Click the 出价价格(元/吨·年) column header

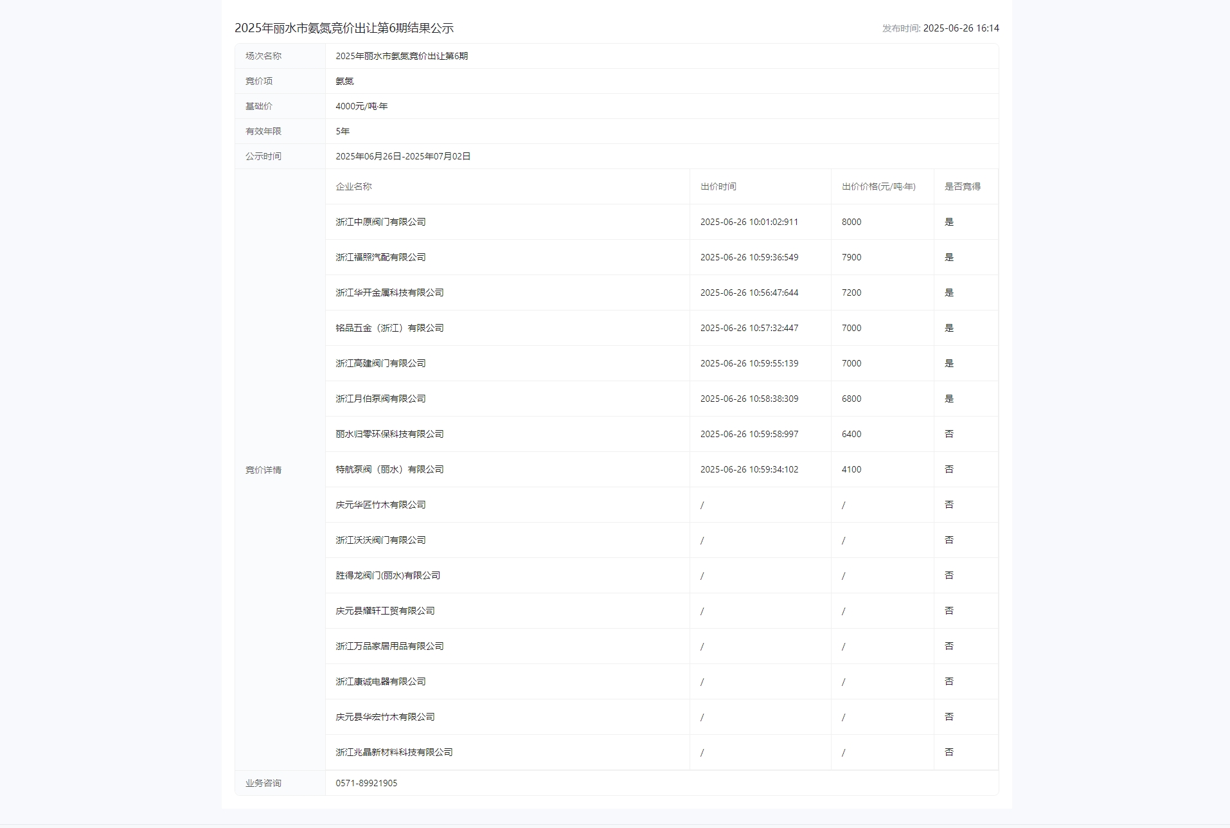point(878,186)
